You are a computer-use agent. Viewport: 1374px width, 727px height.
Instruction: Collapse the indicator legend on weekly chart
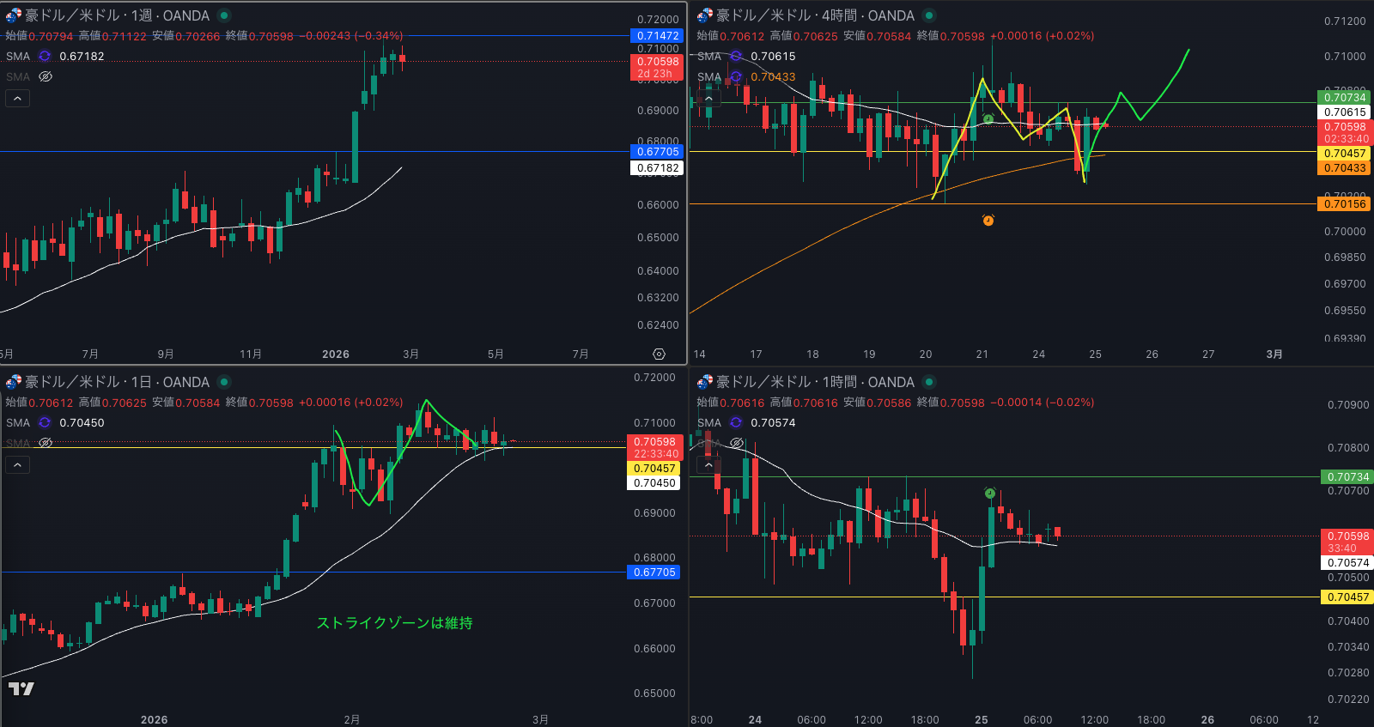[x=17, y=99]
